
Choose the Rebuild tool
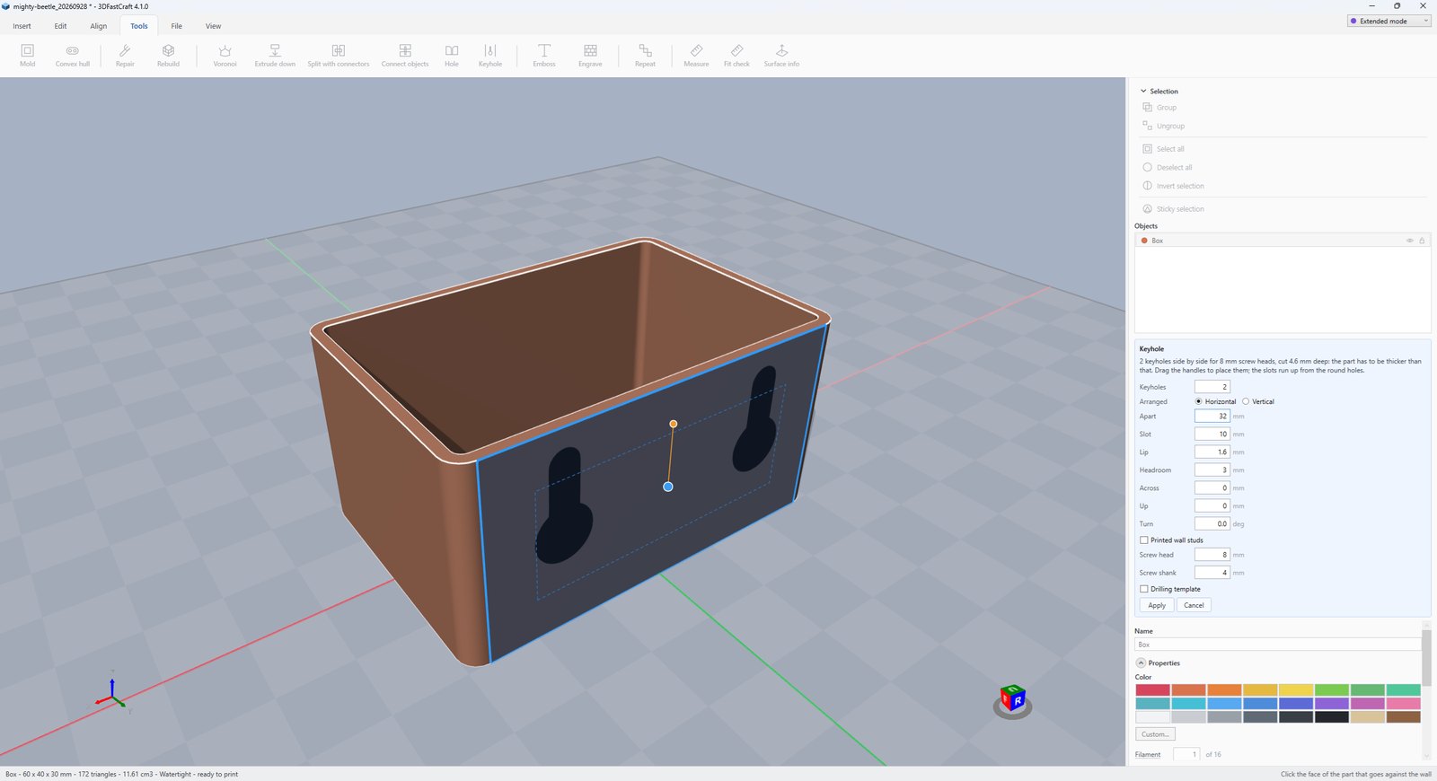pos(168,56)
